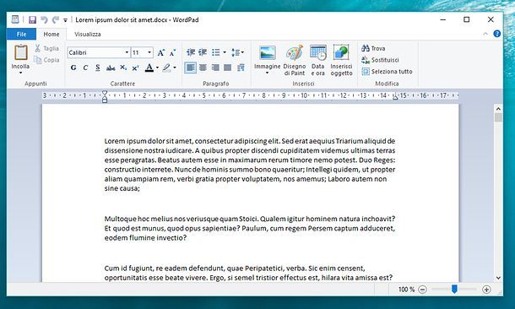Click Sostituisci to replace text
Viewport: 515px width, 309px height.
click(380, 60)
